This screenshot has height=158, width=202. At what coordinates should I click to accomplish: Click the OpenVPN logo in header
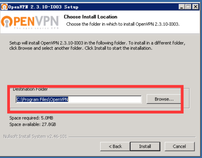tap(30, 22)
